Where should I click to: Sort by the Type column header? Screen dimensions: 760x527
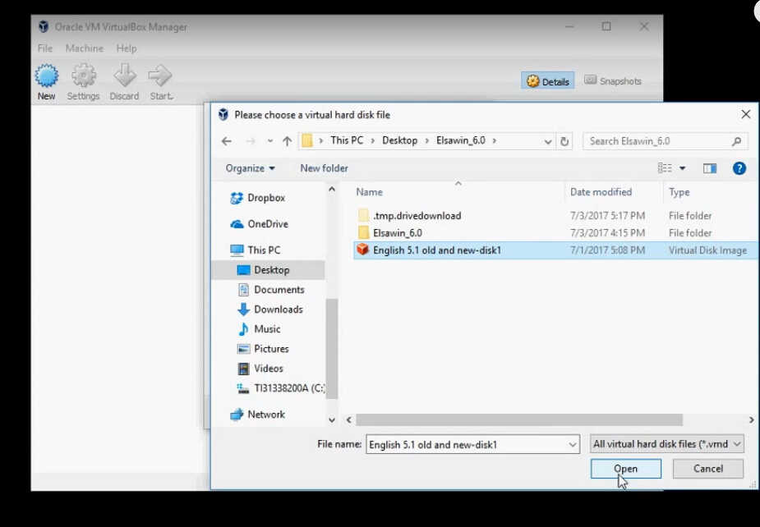679,192
